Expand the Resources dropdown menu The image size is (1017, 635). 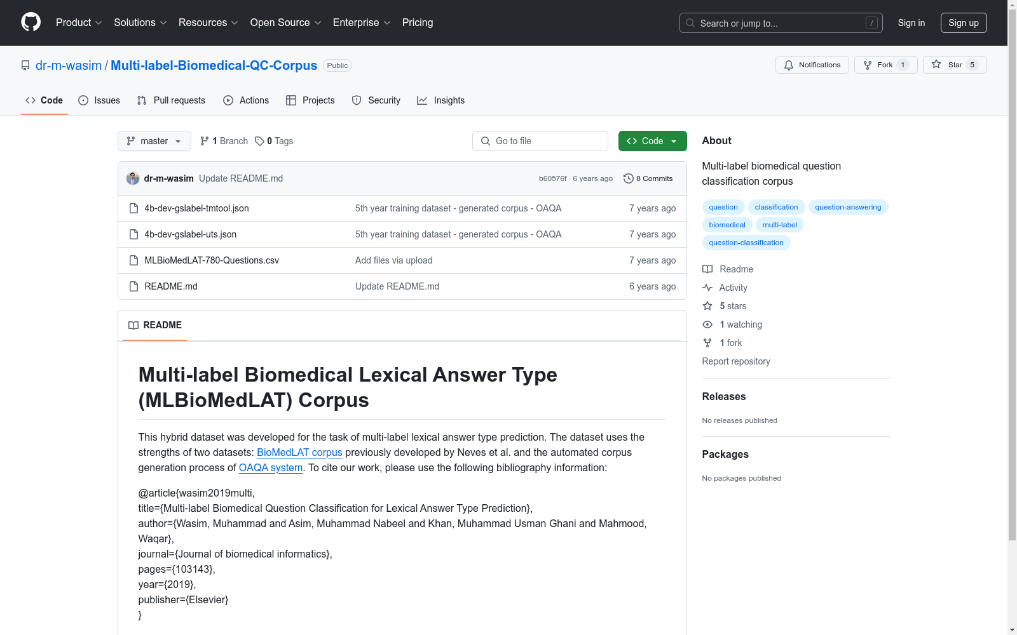click(208, 23)
